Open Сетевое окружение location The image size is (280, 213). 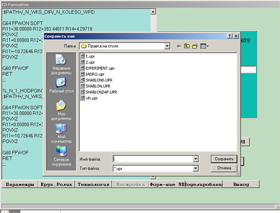pos(61,155)
